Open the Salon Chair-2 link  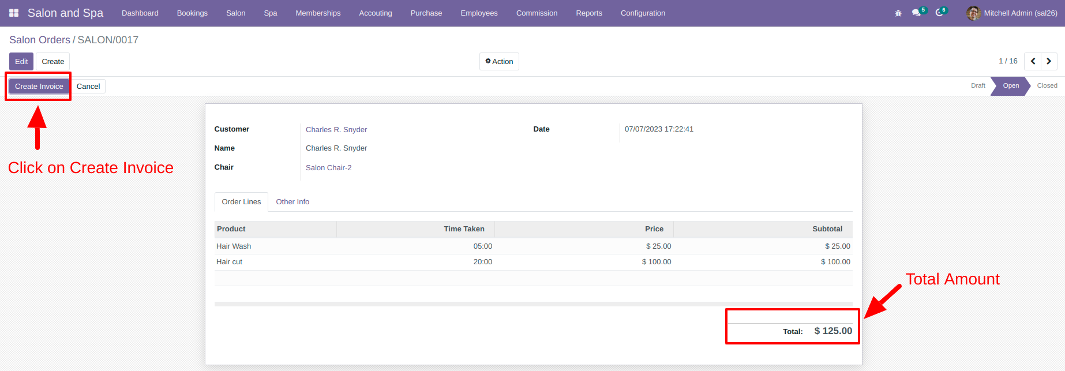[x=328, y=167]
